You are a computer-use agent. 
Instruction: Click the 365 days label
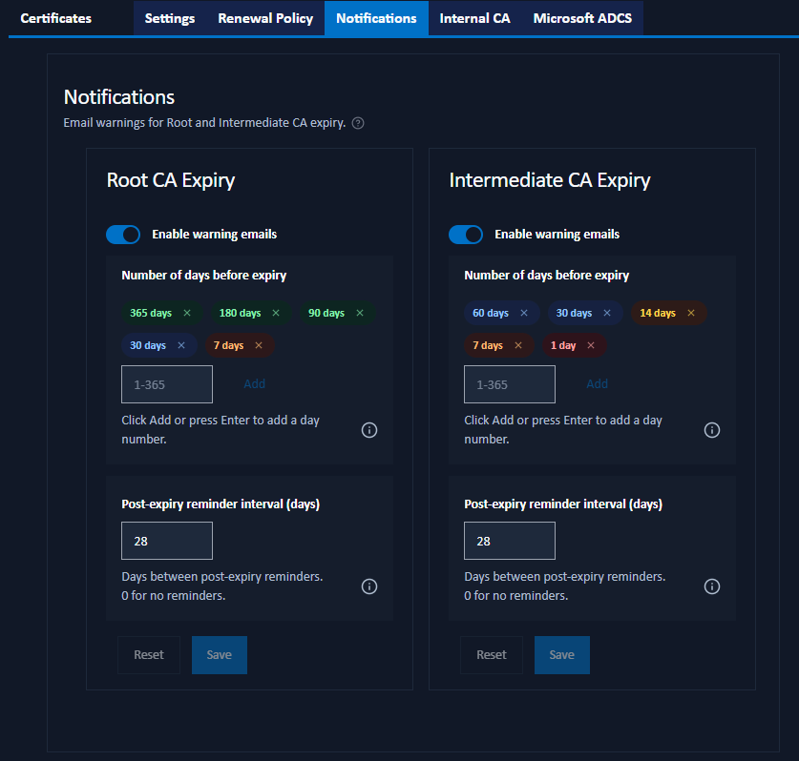[x=151, y=313]
